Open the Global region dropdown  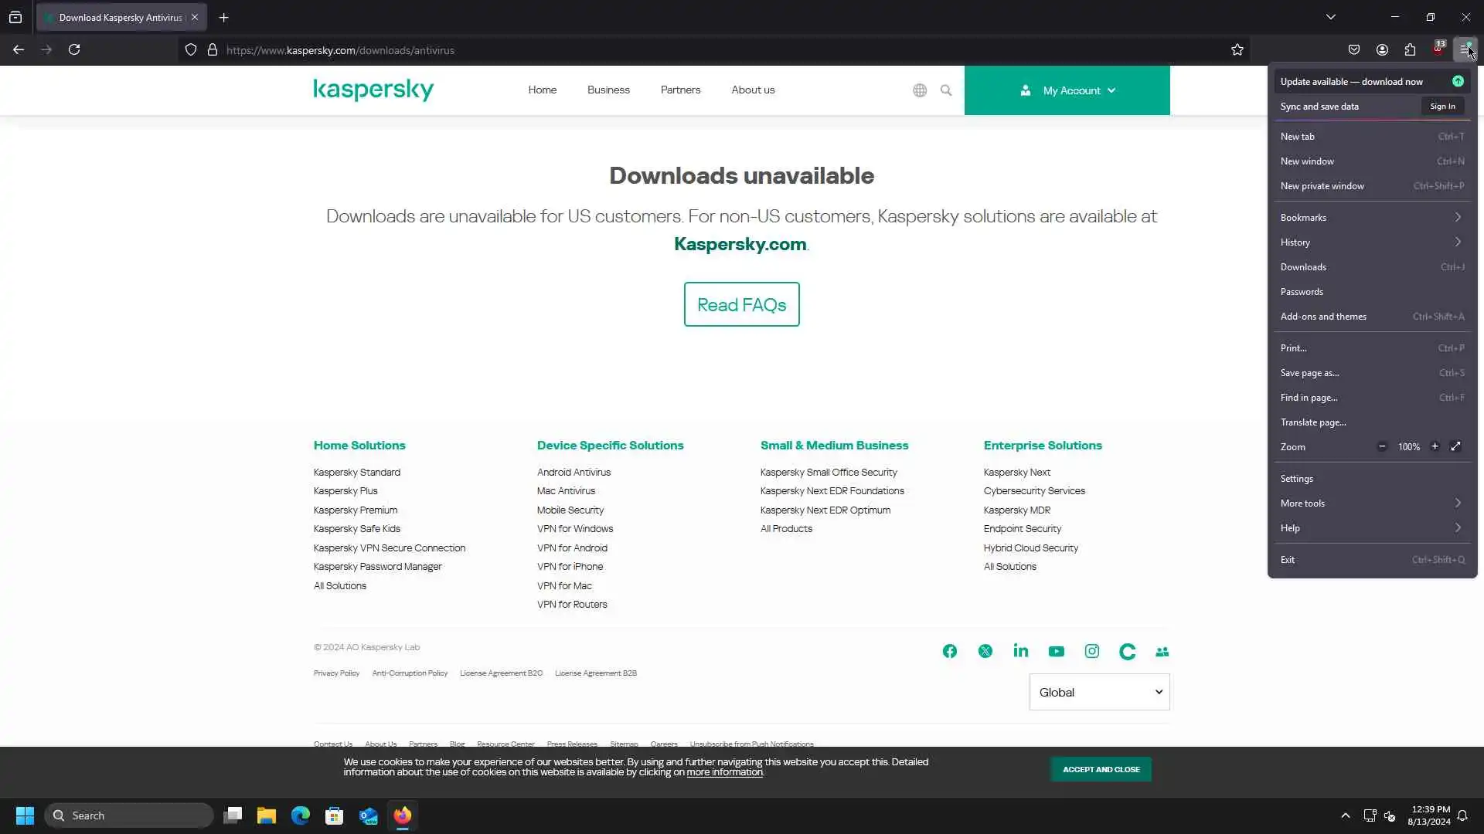[1099, 692]
